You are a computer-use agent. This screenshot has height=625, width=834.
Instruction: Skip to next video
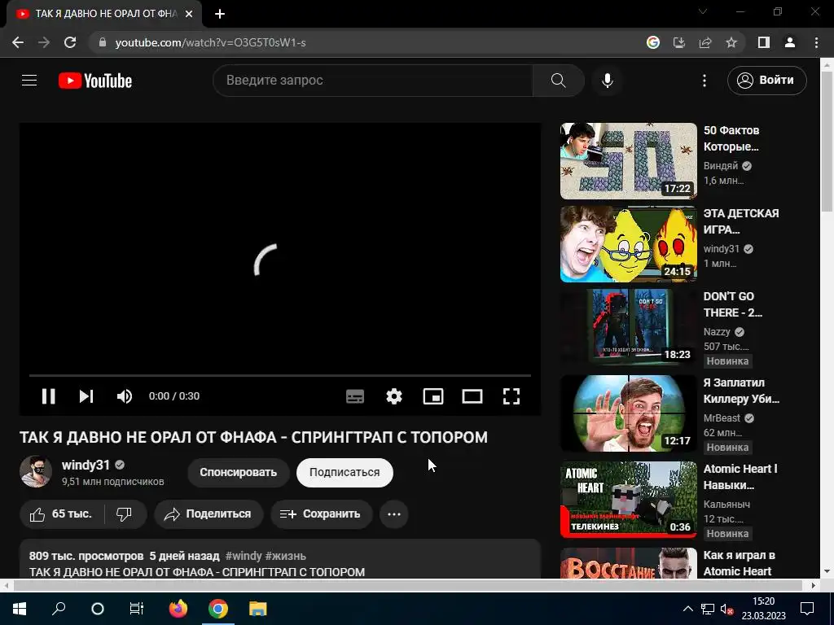click(86, 396)
